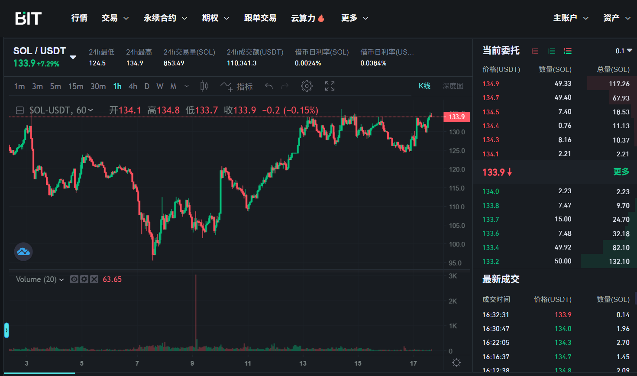Open the SOL / USDT pair dropdown
637x376 pixels.
(x=73, y=57)
